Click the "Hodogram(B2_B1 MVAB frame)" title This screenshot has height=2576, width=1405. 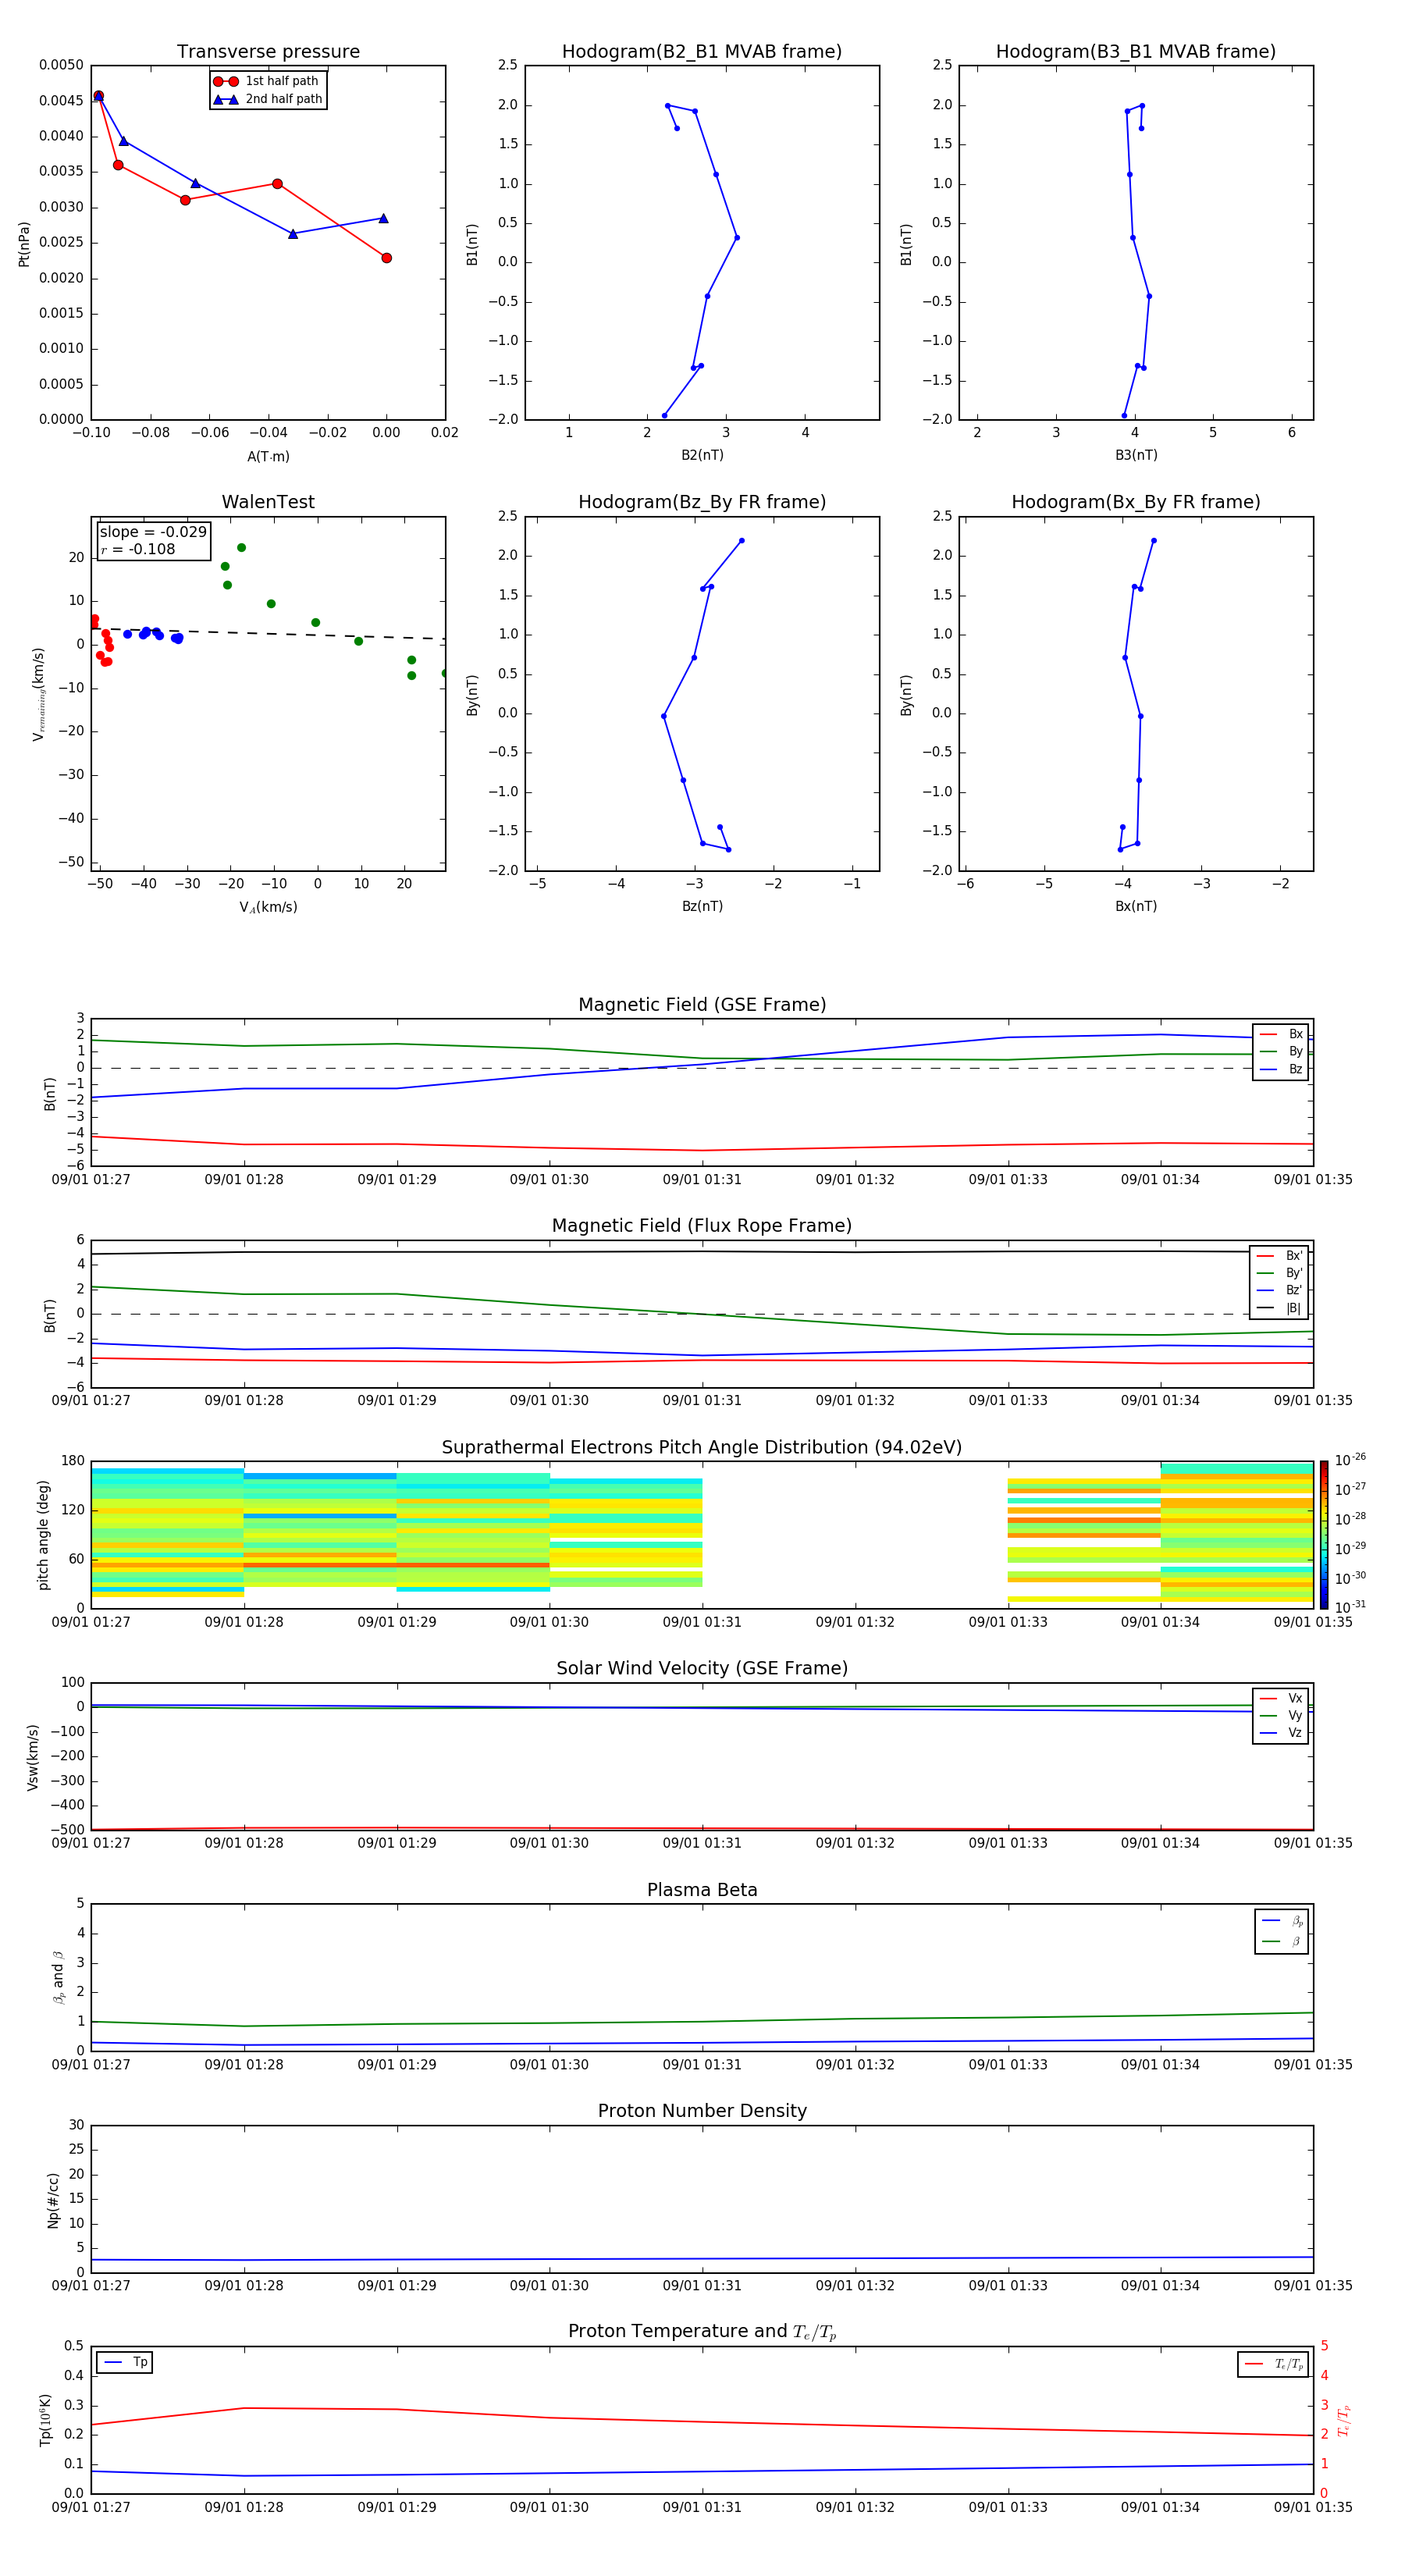(x=702, y=52)
